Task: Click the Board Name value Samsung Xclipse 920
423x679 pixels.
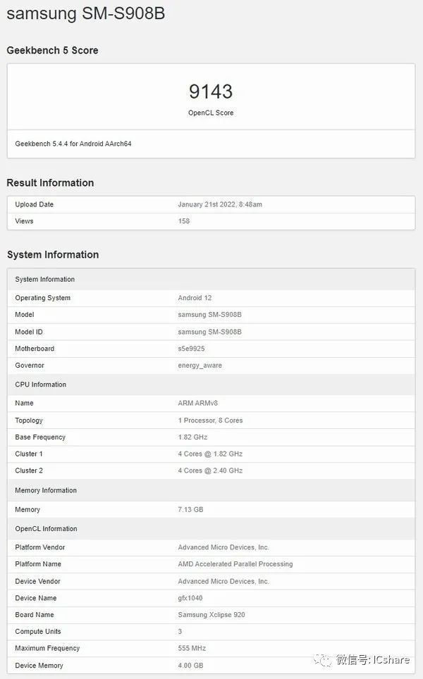Action: point(211,615)
